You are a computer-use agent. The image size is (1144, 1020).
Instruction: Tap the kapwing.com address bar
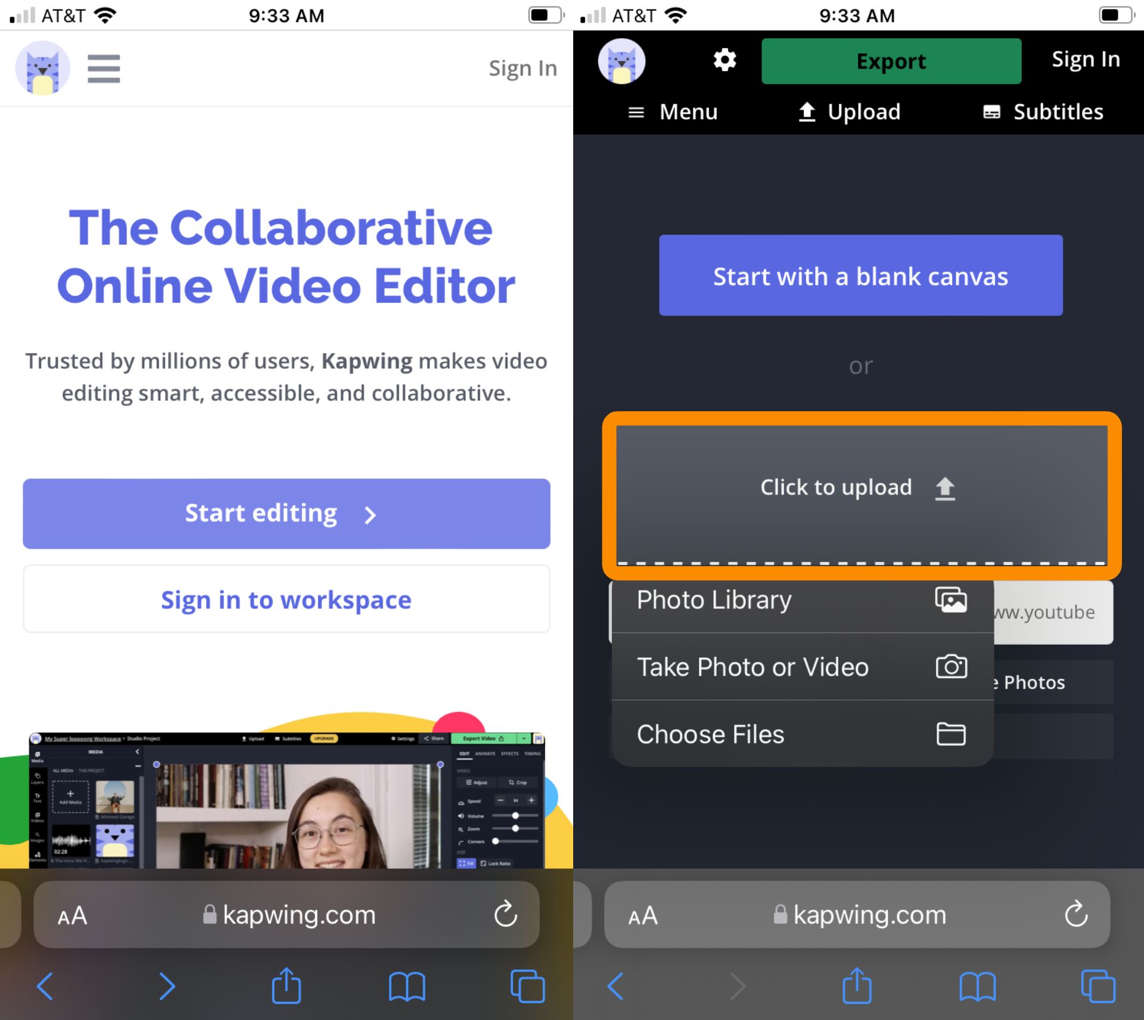coord(286,915)
